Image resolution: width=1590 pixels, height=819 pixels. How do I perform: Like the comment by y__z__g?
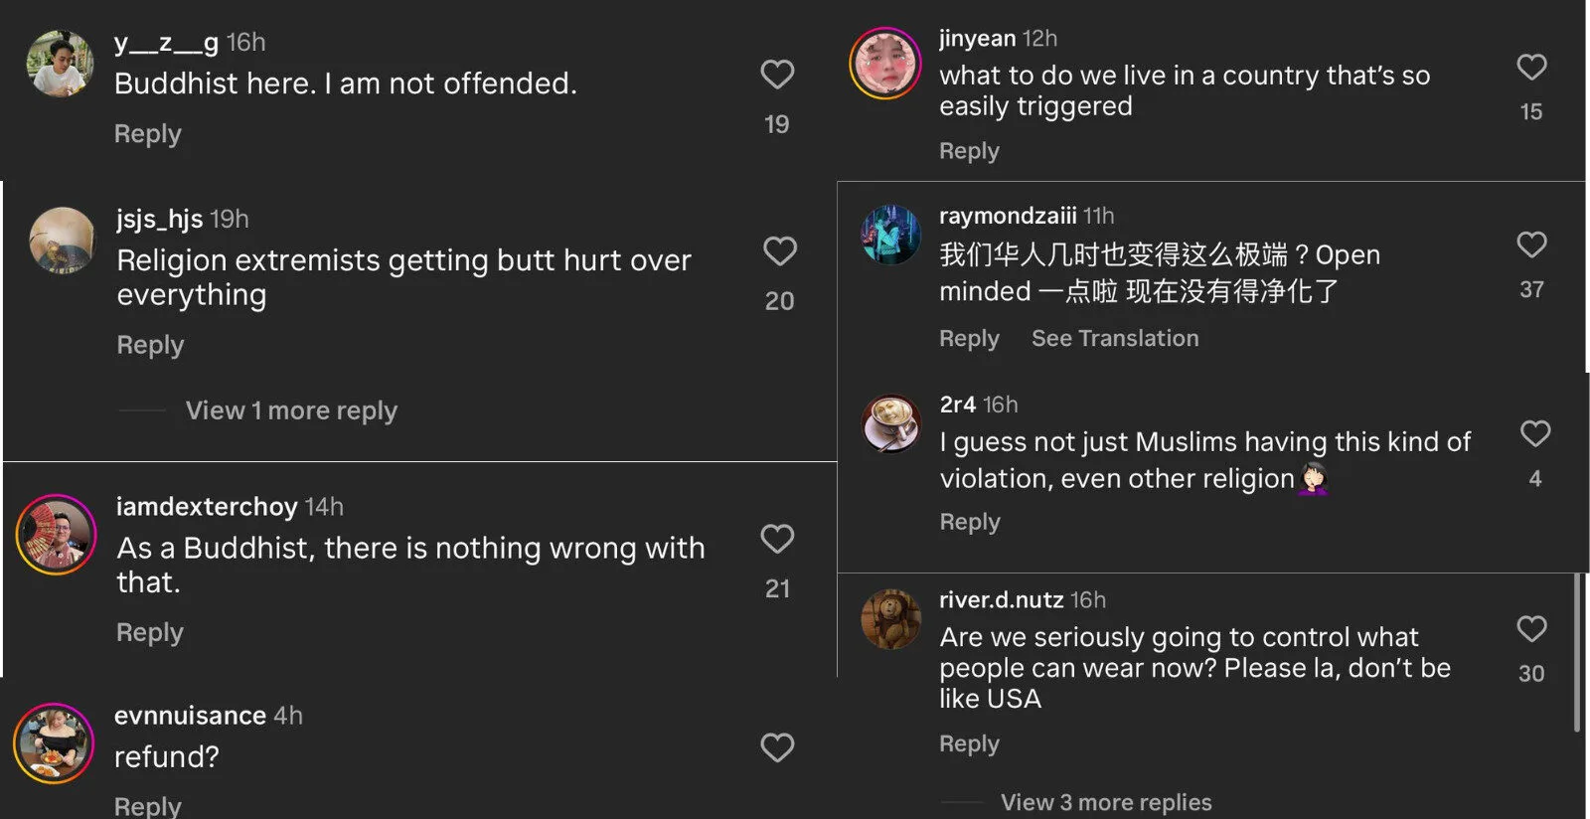(x=777, y=75)
